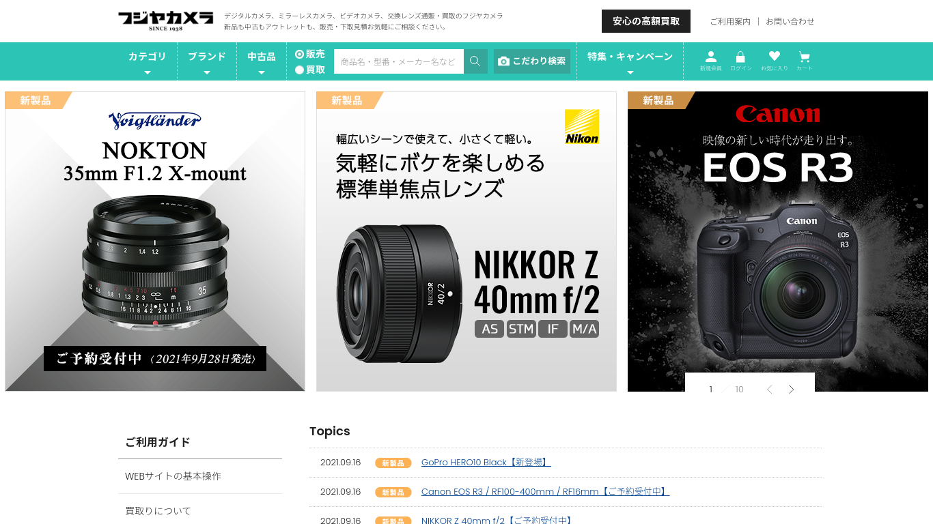The height and width of the screenshot is (524, 933).
Task: Expand the カテゴリ dropdown menu
Action: click(x=147, y=61)
